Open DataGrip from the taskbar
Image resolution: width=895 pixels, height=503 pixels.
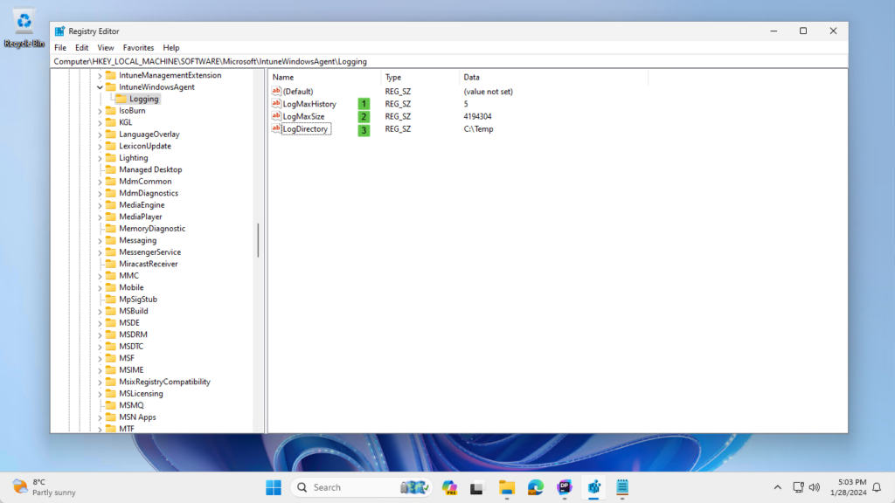point(565,487)
